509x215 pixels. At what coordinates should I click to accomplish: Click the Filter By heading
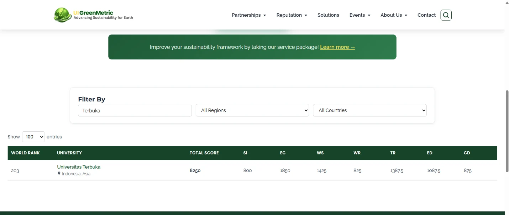91,99
